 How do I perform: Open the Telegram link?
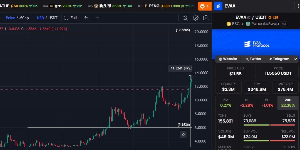point(279,59)
